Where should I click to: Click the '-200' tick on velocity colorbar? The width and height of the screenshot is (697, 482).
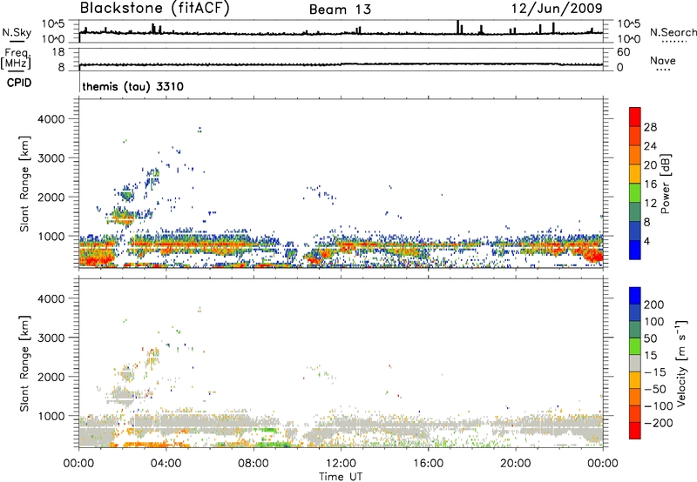(657, 423)
